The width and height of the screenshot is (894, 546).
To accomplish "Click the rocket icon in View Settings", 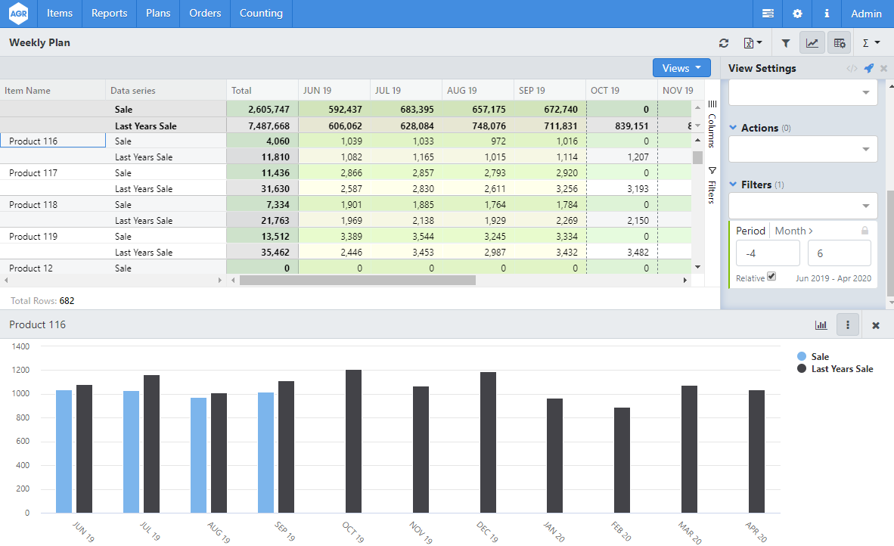I will tap(868, 68).
